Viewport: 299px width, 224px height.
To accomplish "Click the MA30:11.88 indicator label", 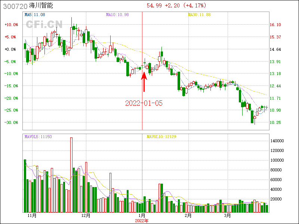I will coord(199,15).
